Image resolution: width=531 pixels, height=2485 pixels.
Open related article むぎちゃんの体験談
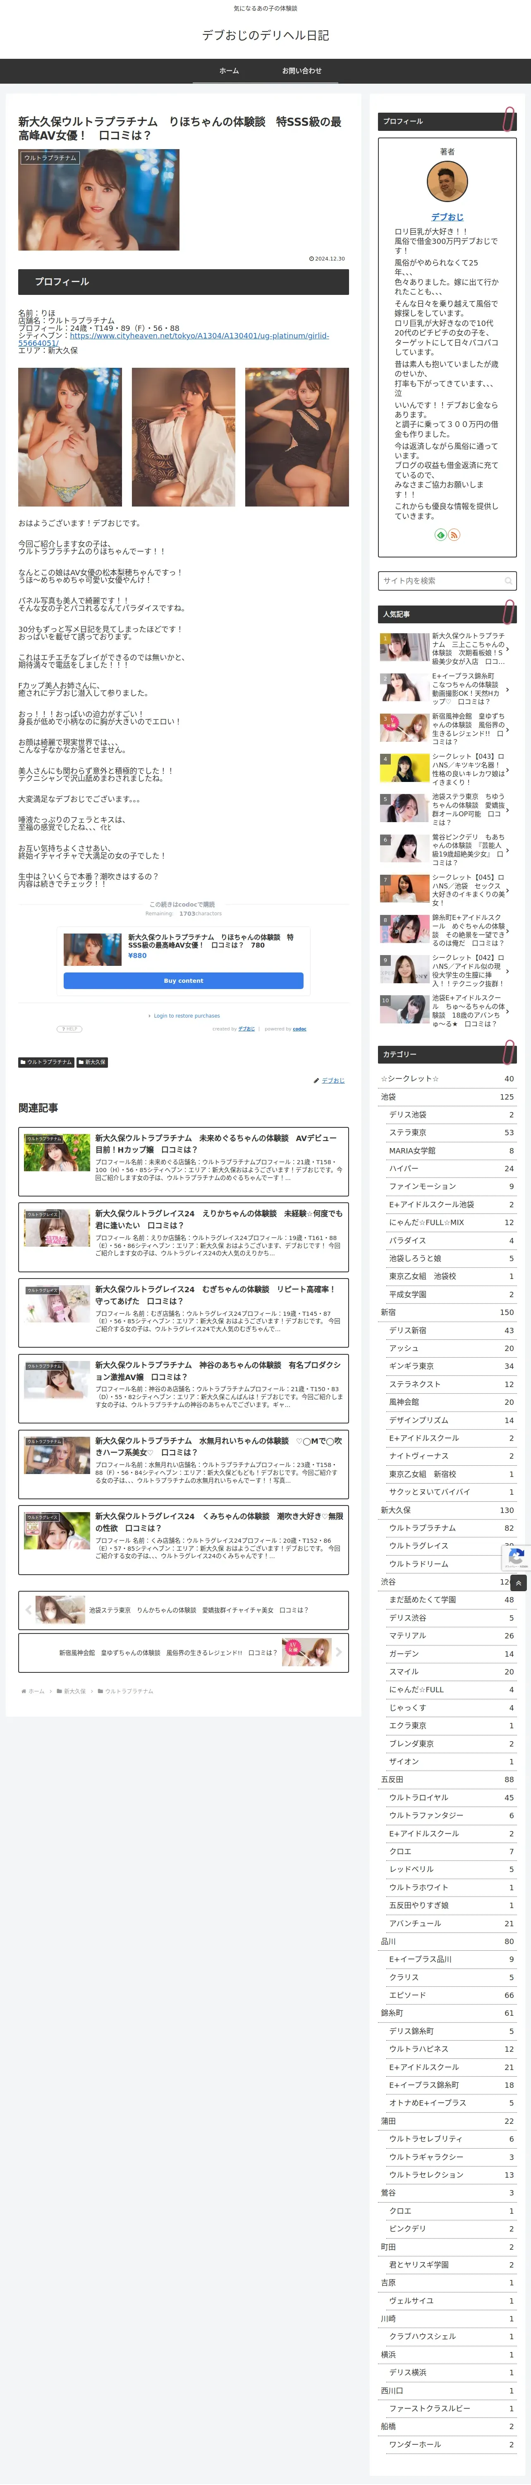183,1312
